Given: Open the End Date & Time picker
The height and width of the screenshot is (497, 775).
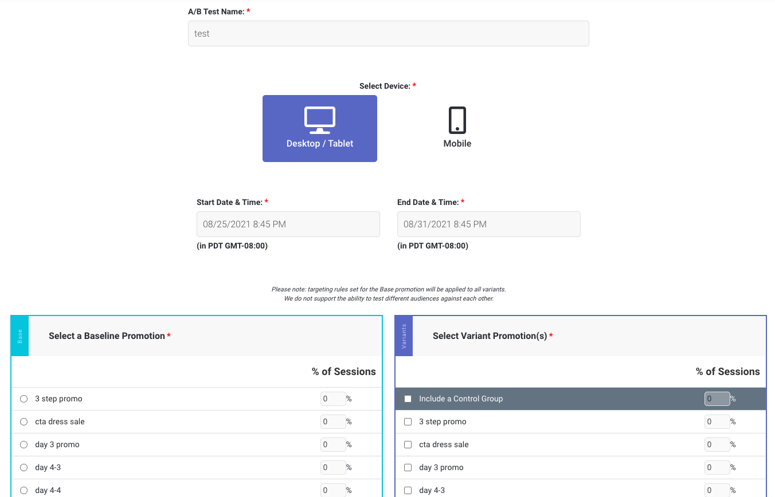Looking at the screenshot, I should tap(488, 224).
